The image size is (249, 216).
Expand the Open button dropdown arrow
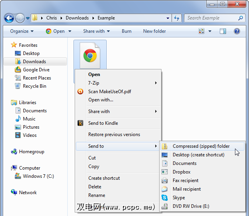point(70,31)
